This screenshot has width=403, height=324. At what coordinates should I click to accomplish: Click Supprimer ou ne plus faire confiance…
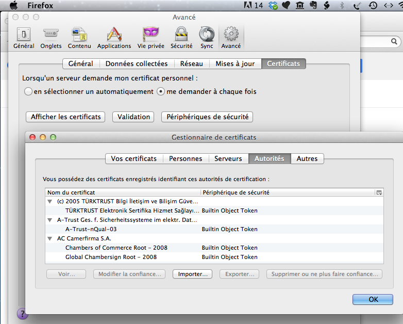coord(324,274)
